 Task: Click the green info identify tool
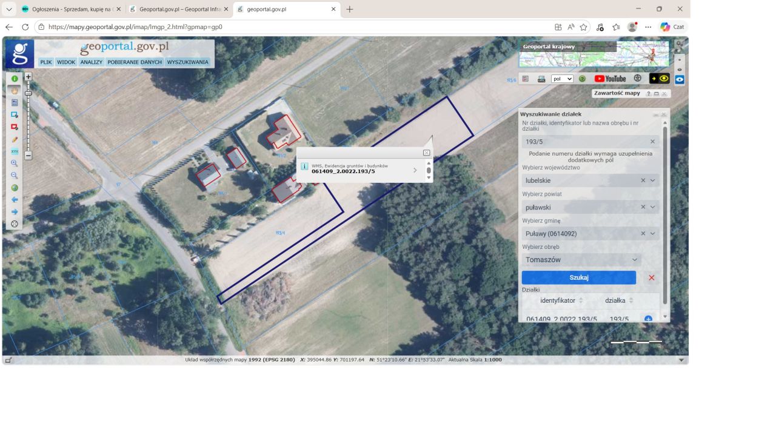pos(15,79)
